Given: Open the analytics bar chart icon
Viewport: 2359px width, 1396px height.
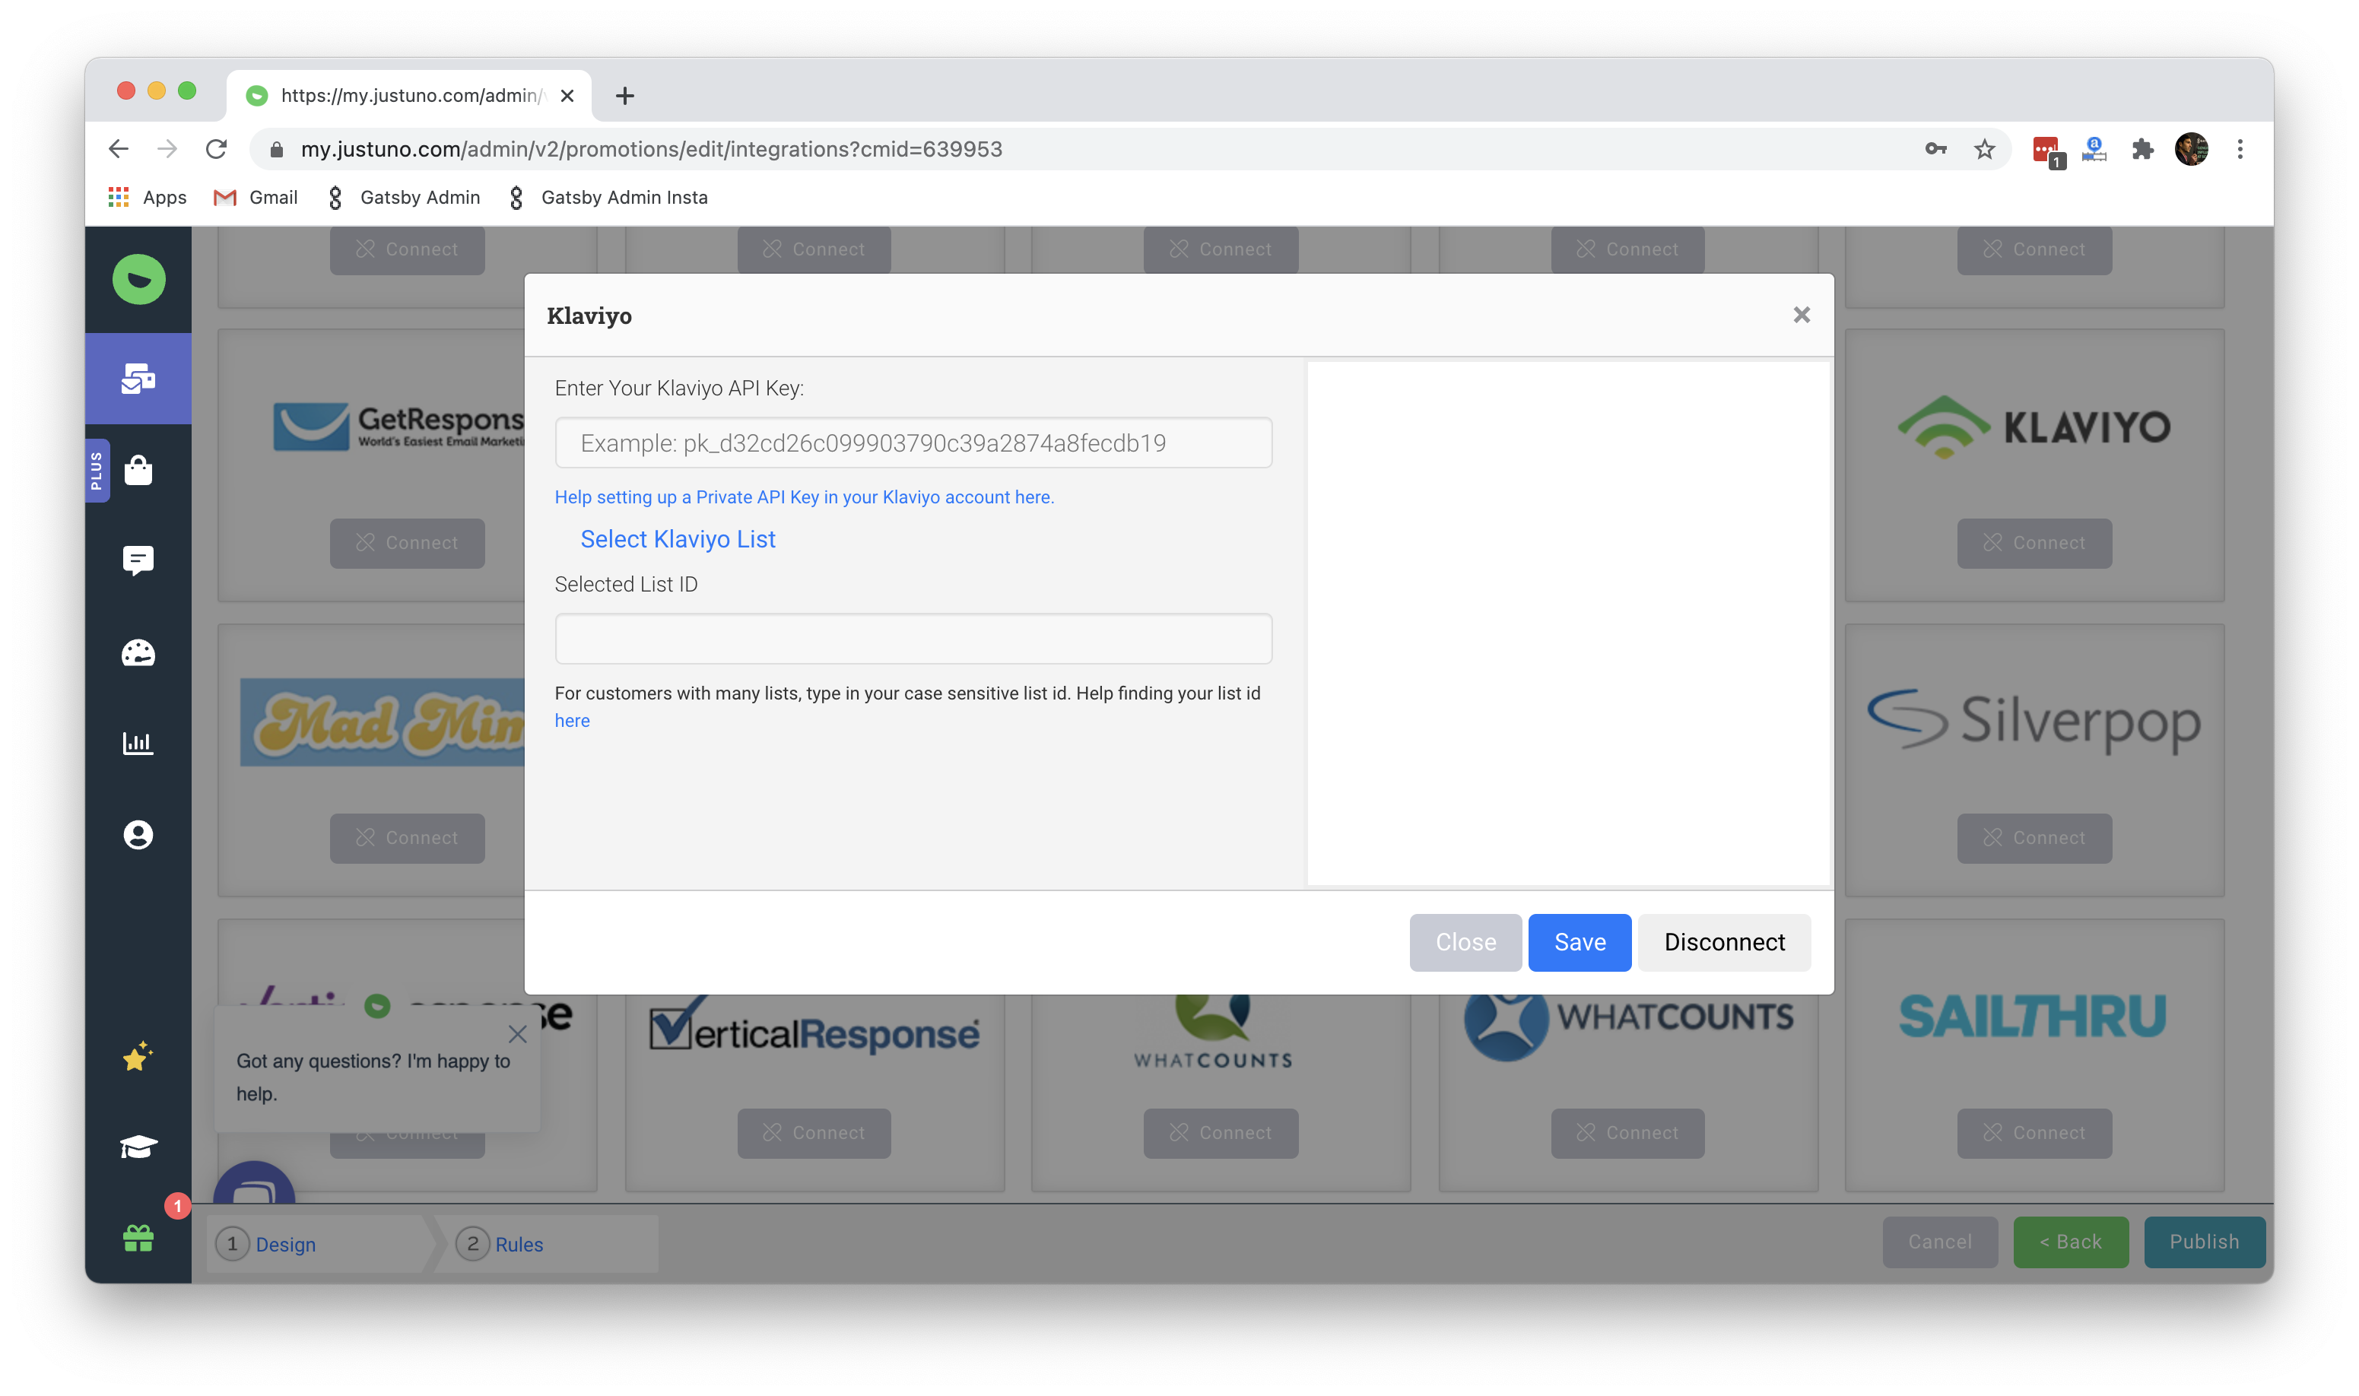Looking at the screenshot, I should (x=138, y=743).
